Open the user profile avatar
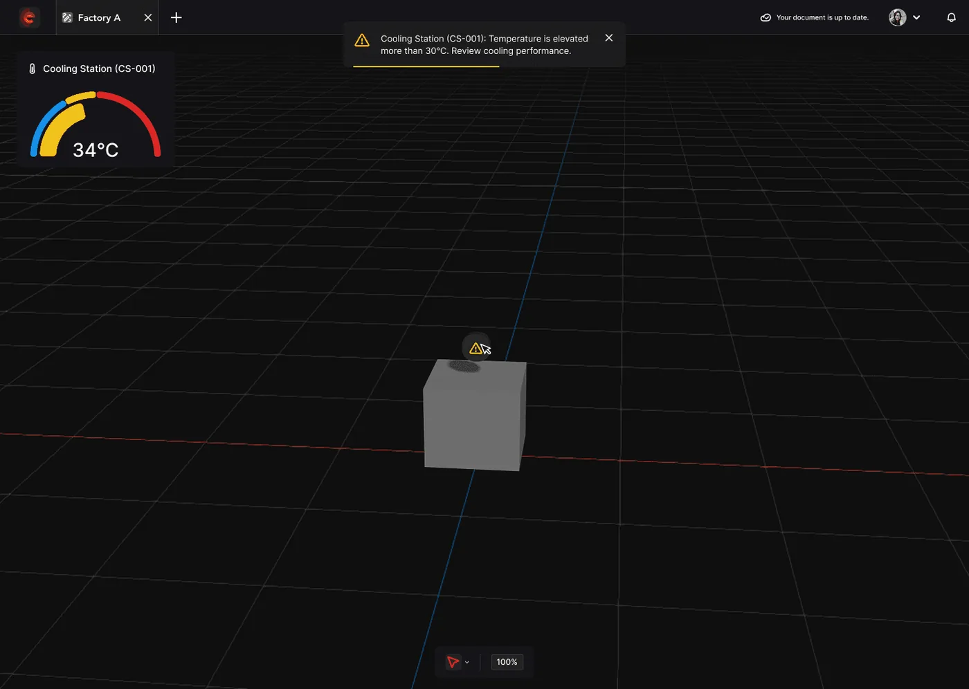This screenshot has width=969, height=689. pos(898,18)
